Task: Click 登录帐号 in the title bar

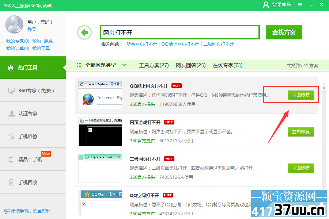Action: [281, 5]
